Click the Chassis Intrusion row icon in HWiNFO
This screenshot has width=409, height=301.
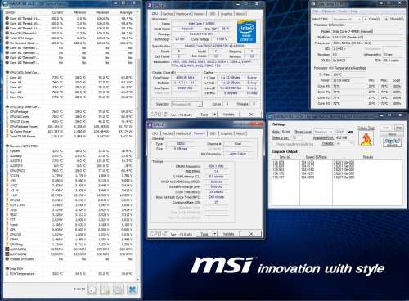(7, 259)
